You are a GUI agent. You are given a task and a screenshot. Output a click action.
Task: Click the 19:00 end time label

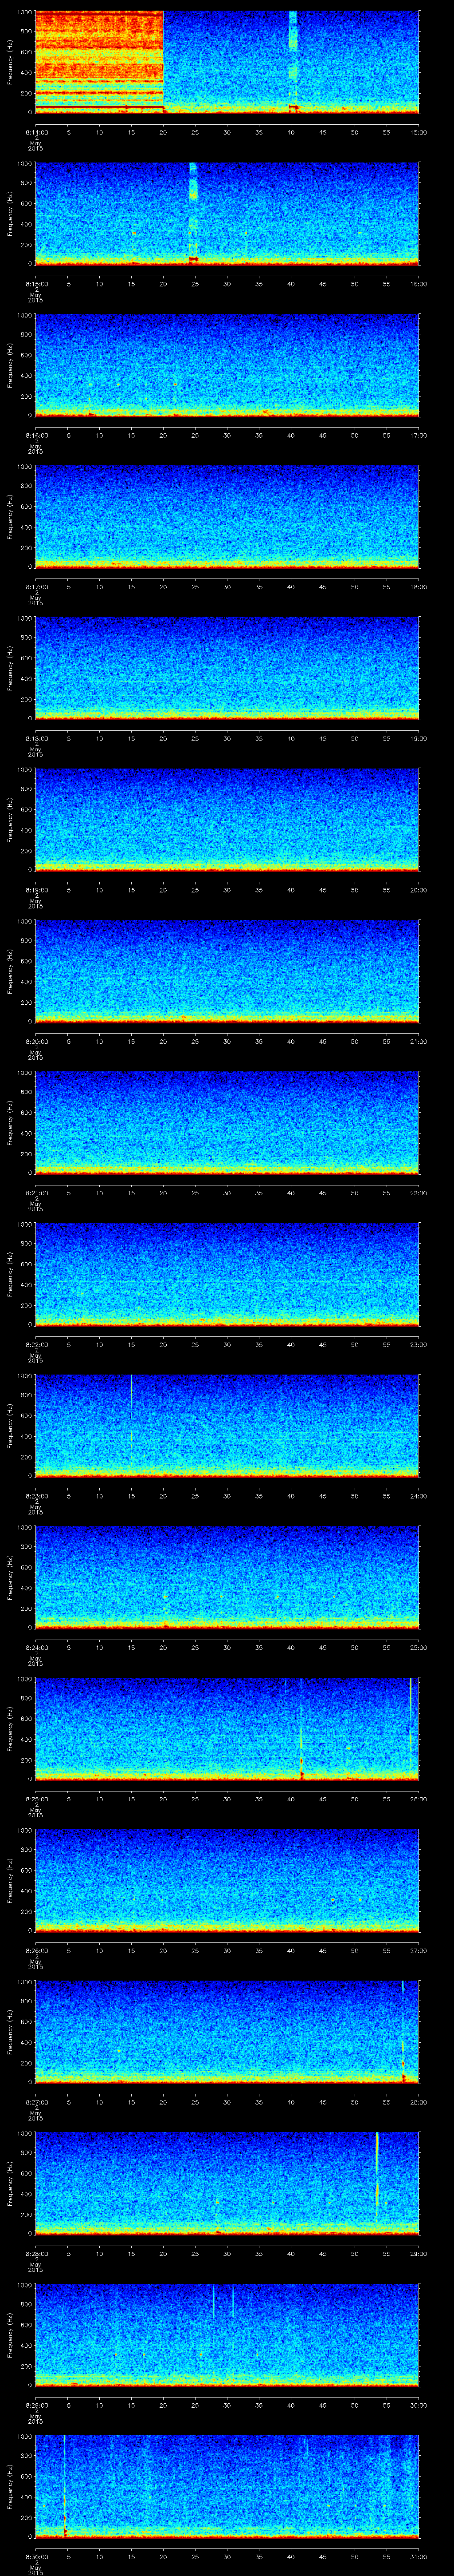[x=419, y=738]
